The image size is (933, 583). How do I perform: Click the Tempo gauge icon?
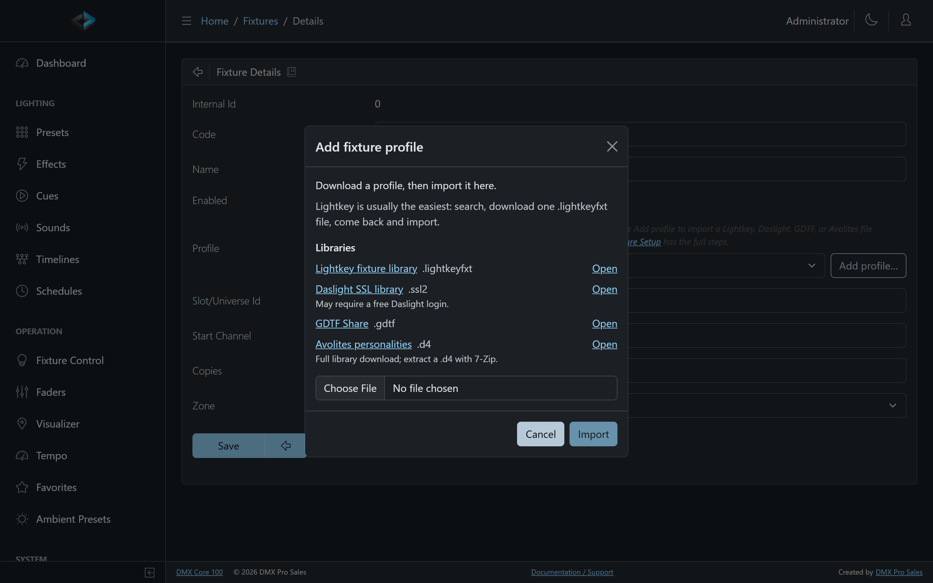click(x=22, y=456)
